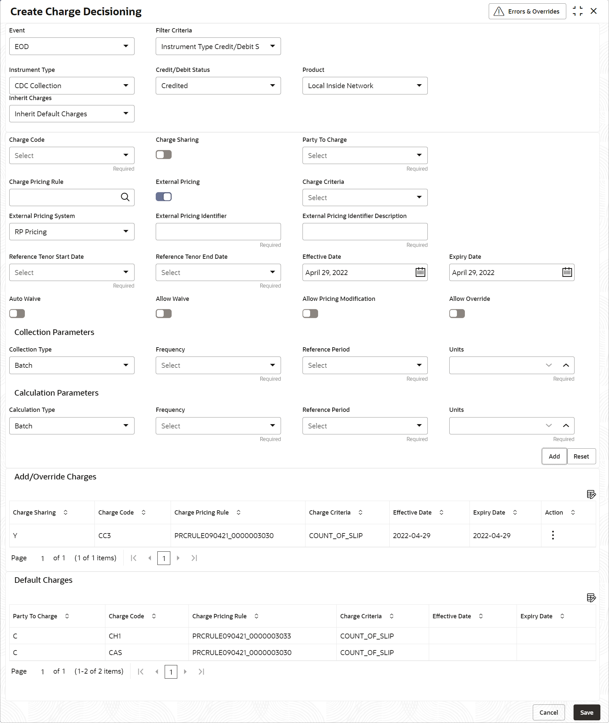This screenshot has width=609, height=723.
Task: Go to last page of Default Charges
Action: (x=201, y=671)
